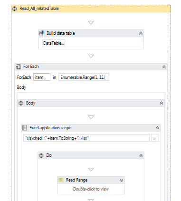Select the Excel application scope title
Screen dimensions: 181x201
(50, 128)
